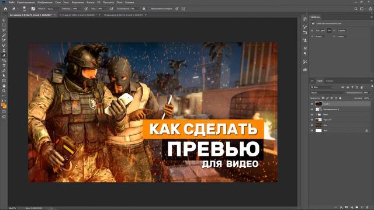Toggle lock all padlock in Layers panel
The height and width of the screenshot is (210, 374).
340,98
